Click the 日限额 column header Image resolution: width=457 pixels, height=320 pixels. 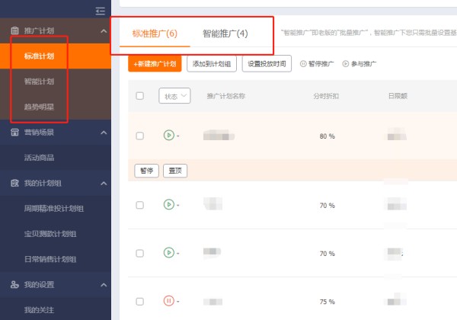[x=398, y=96]
